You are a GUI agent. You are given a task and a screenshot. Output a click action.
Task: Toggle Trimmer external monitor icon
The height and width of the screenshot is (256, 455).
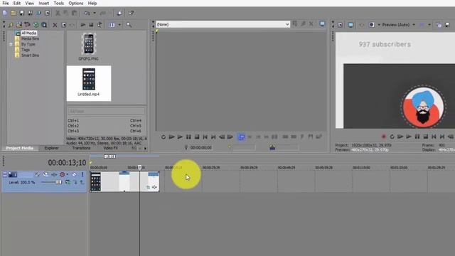[x=322, y=23]
